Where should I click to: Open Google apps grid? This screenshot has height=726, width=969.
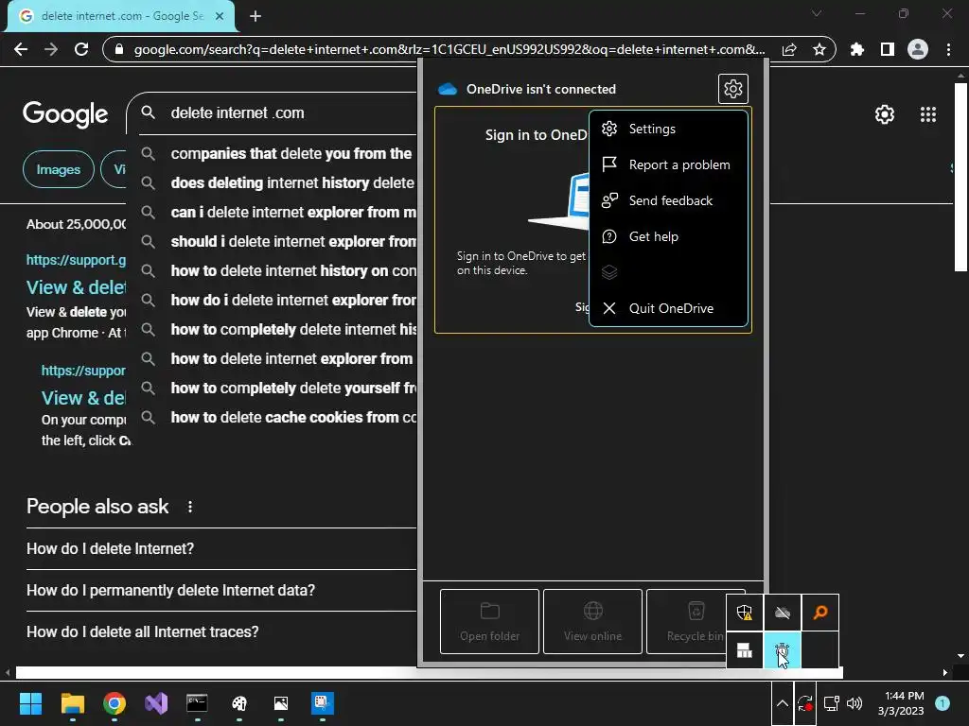(928, 114)
